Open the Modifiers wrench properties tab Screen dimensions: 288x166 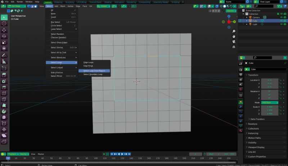[x=241, y=107]
